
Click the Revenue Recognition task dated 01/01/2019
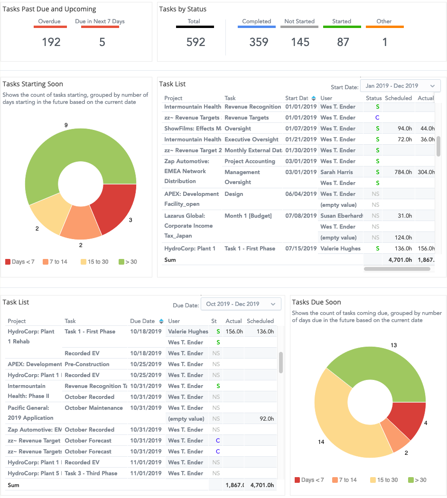(x=252, y=107)
